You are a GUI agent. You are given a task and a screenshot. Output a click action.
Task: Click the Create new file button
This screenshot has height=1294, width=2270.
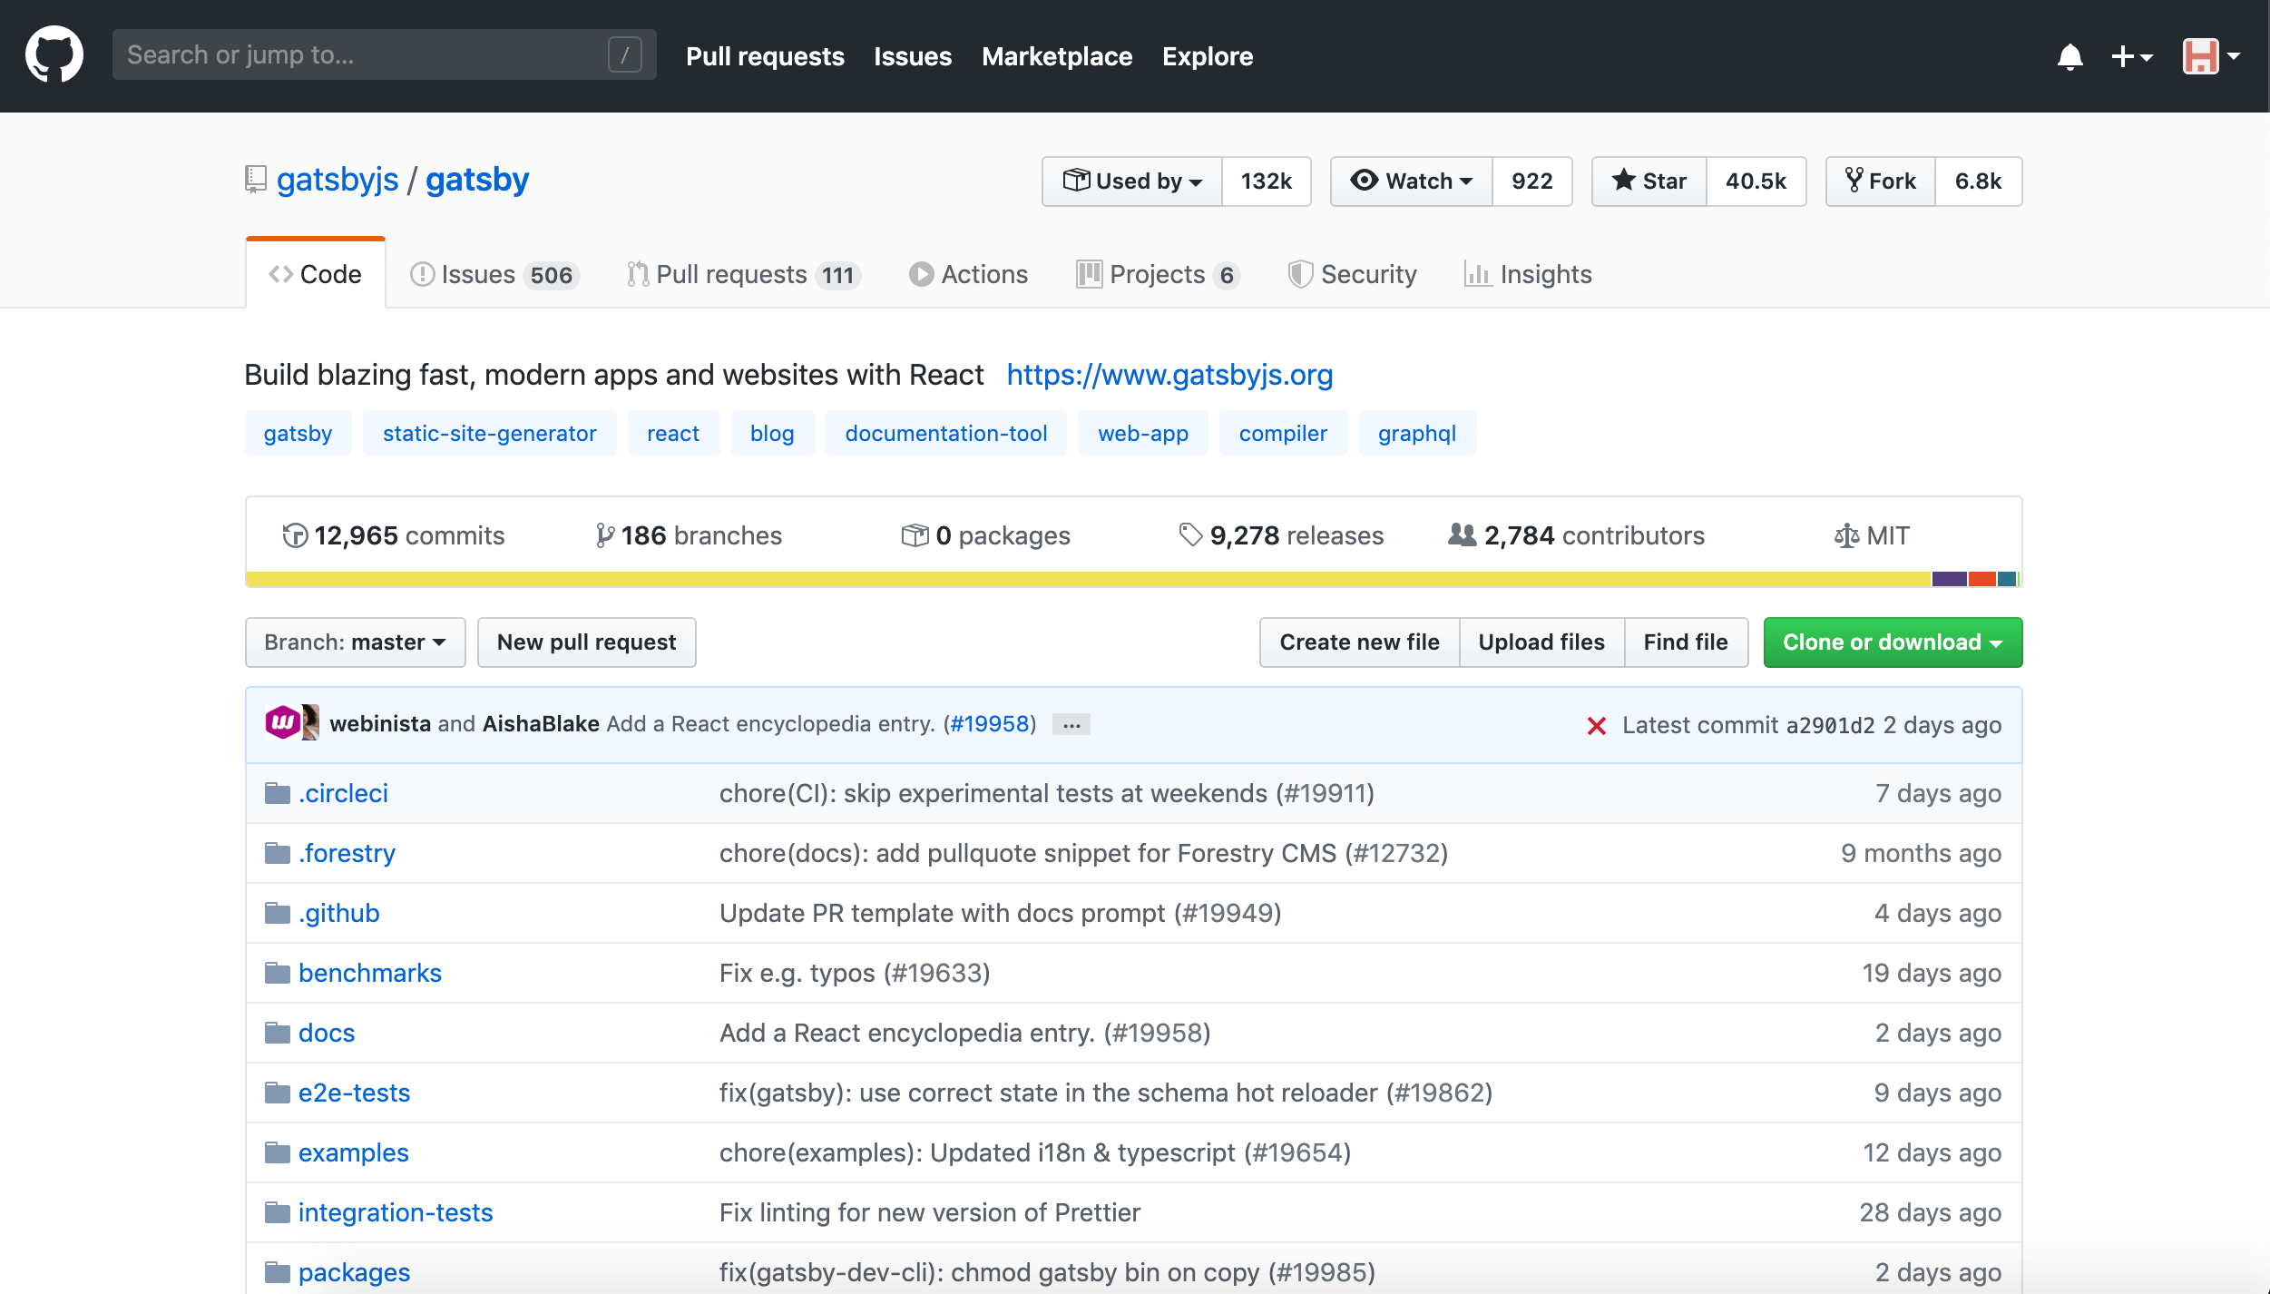point(1358,642)
